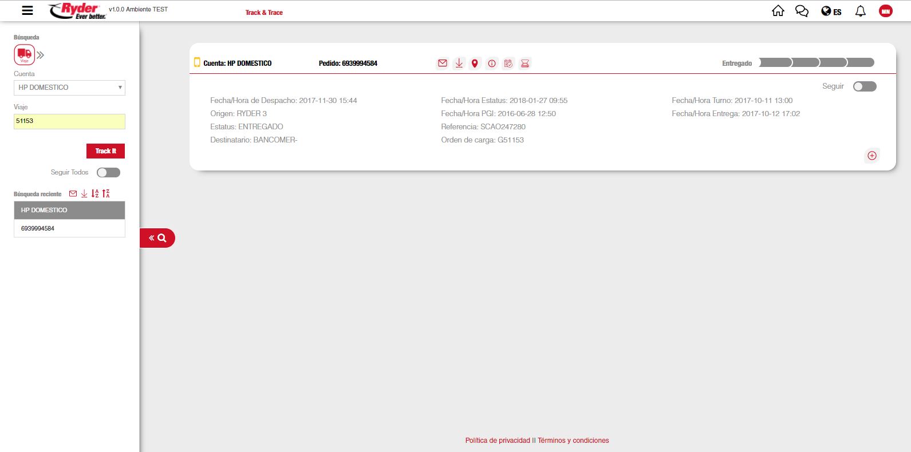The image size is (911, 452).
Task: Open the ES language selector
Action: tap(831, 11)
